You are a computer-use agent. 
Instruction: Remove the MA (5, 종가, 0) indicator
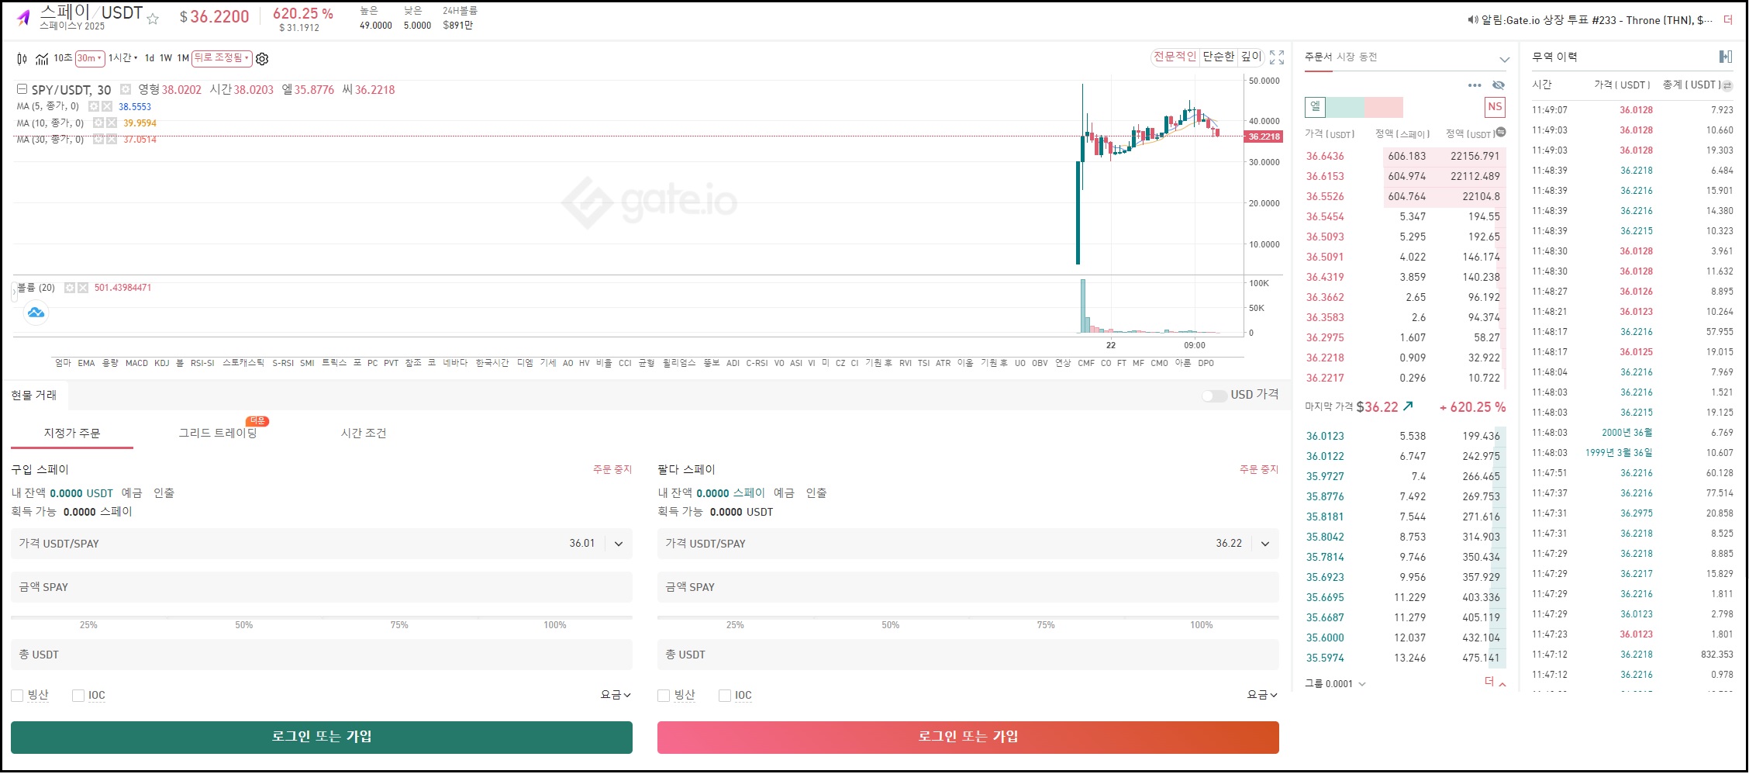(107, 106)
